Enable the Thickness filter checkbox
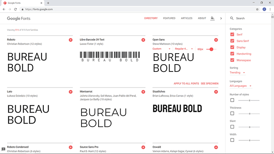The height and width of the screenshot is (154, 274). pyautogui.click(x=232, y=113)
